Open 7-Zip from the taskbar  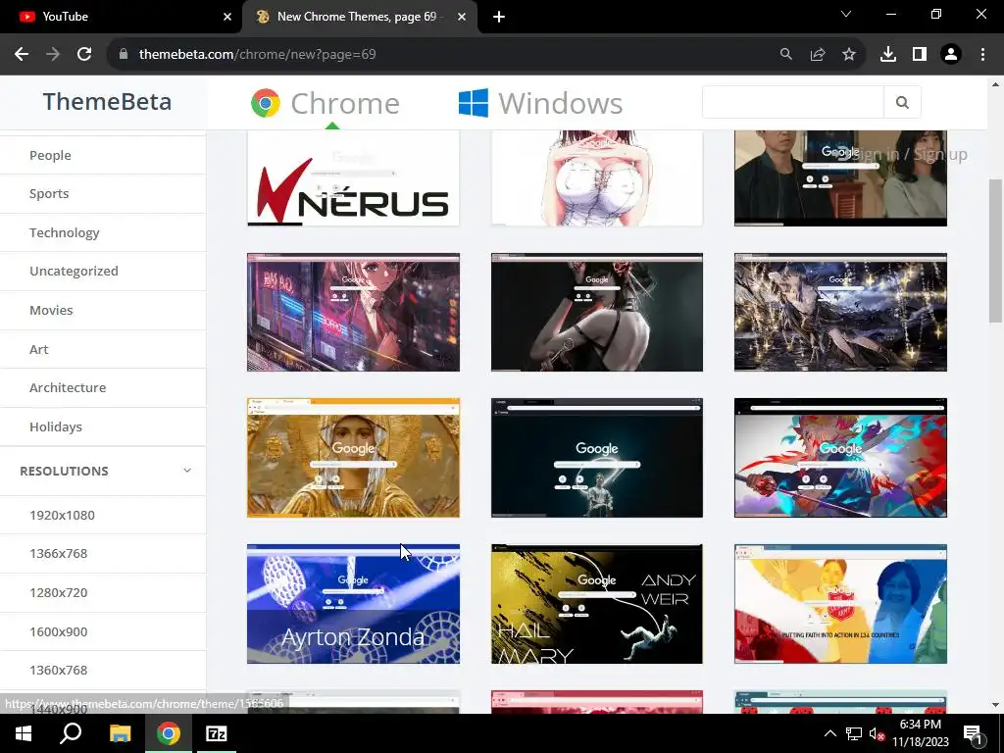[217, 733]
